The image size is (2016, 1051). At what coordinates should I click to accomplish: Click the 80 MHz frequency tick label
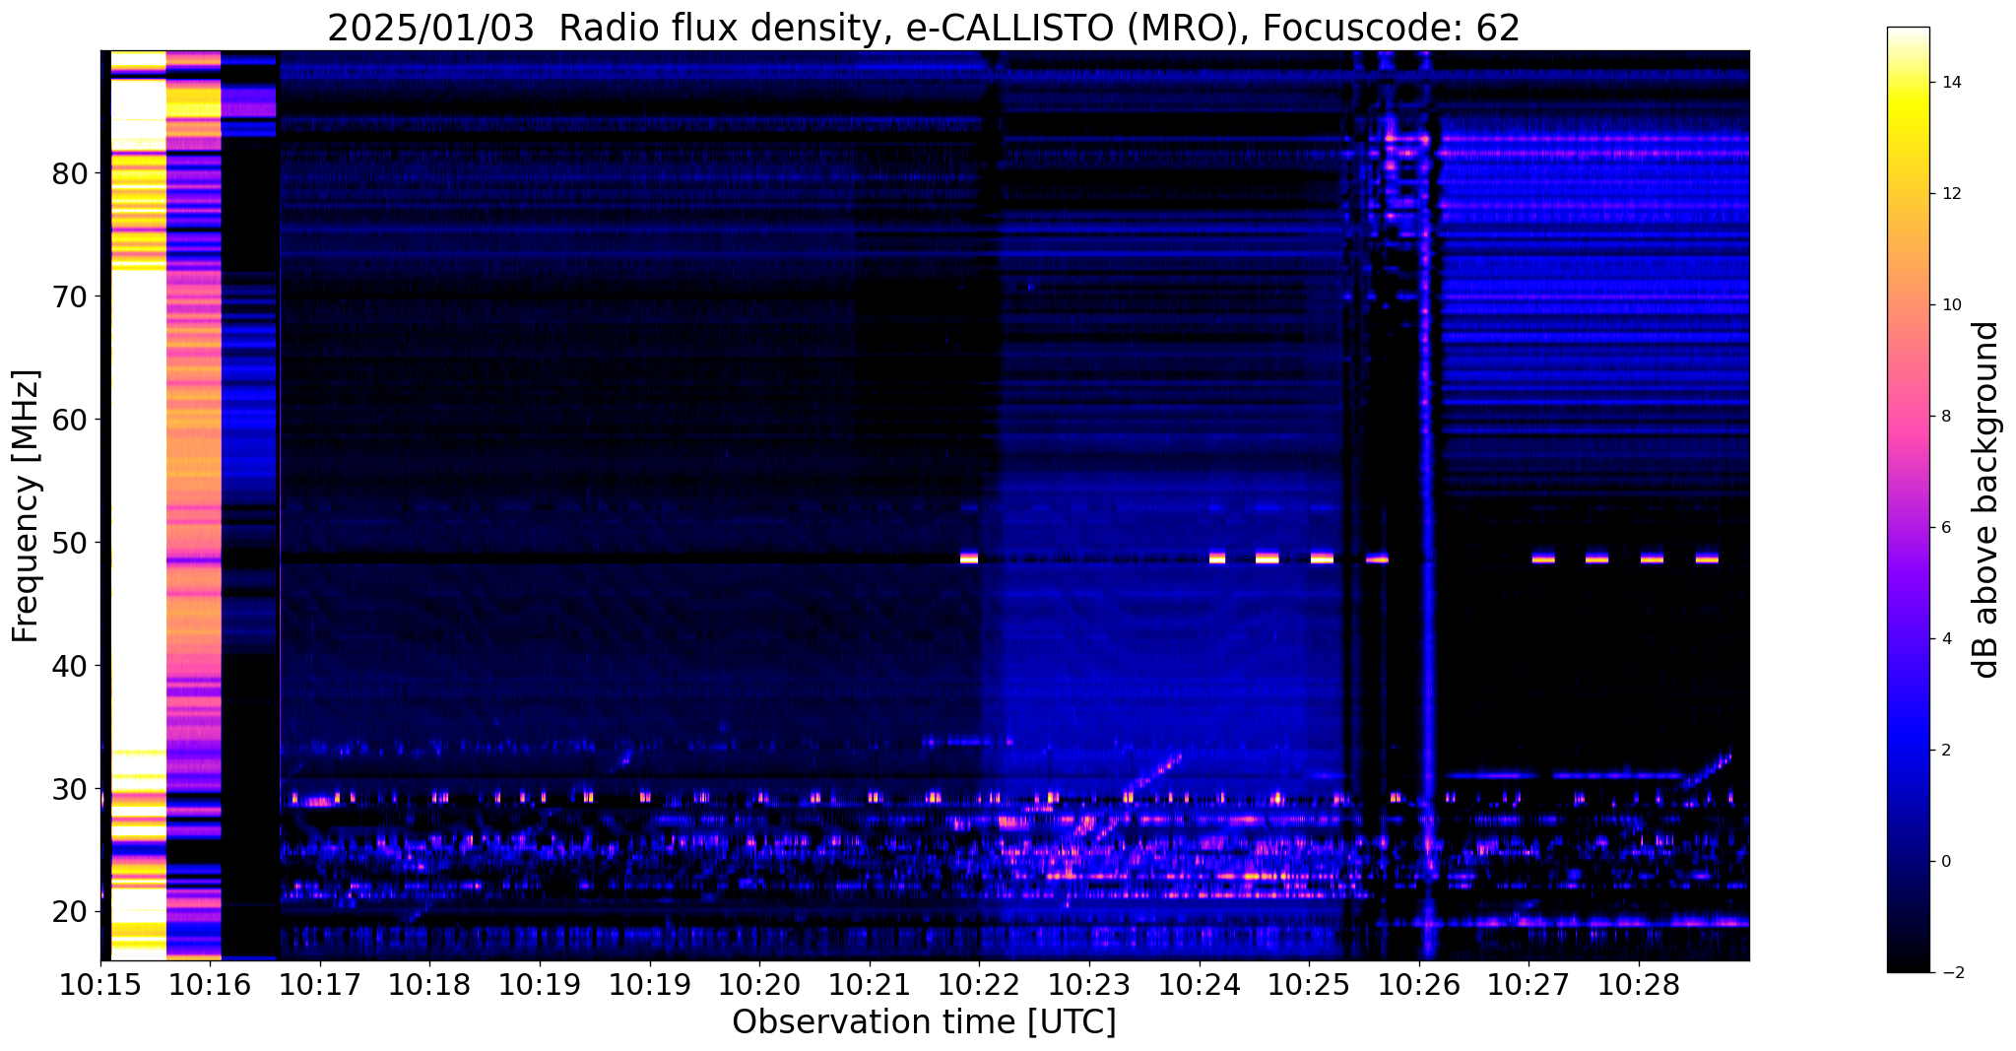point(69,174)
